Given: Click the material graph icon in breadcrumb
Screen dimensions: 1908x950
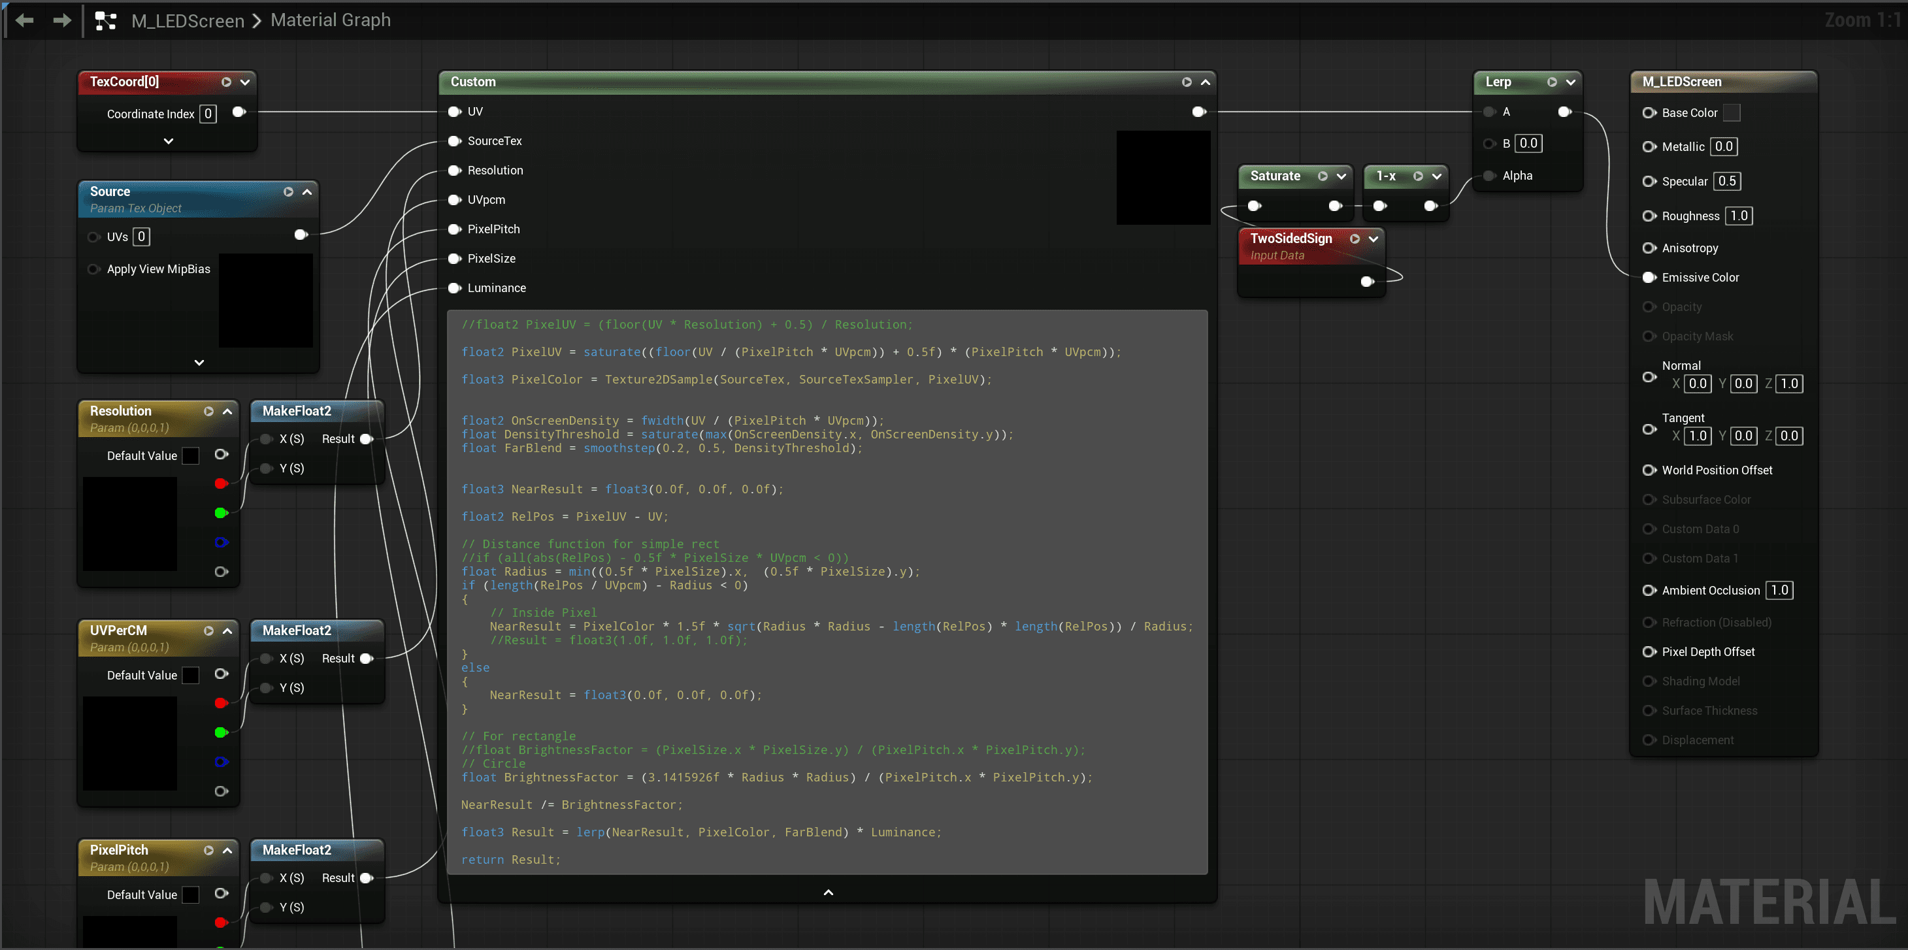Looking at the screenshot, I should pyautogui.click(x=106, y=21).
